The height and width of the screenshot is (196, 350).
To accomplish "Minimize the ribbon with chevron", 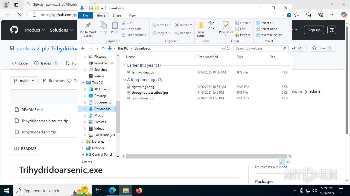I will (x=283, y=16).
